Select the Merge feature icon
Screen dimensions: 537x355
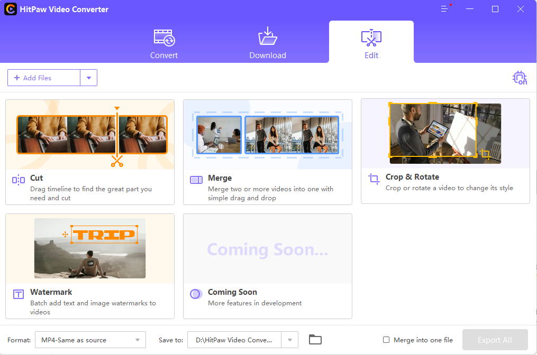[x=195, y=180]
